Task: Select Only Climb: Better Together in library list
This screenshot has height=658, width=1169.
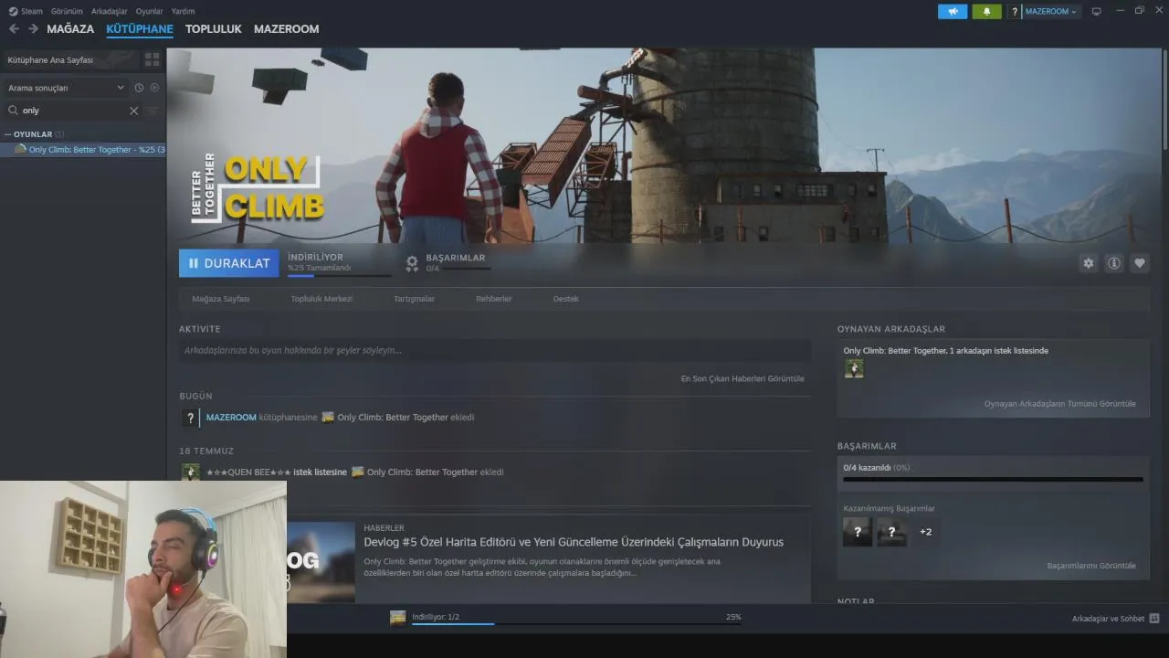Action: pos(83,149)
